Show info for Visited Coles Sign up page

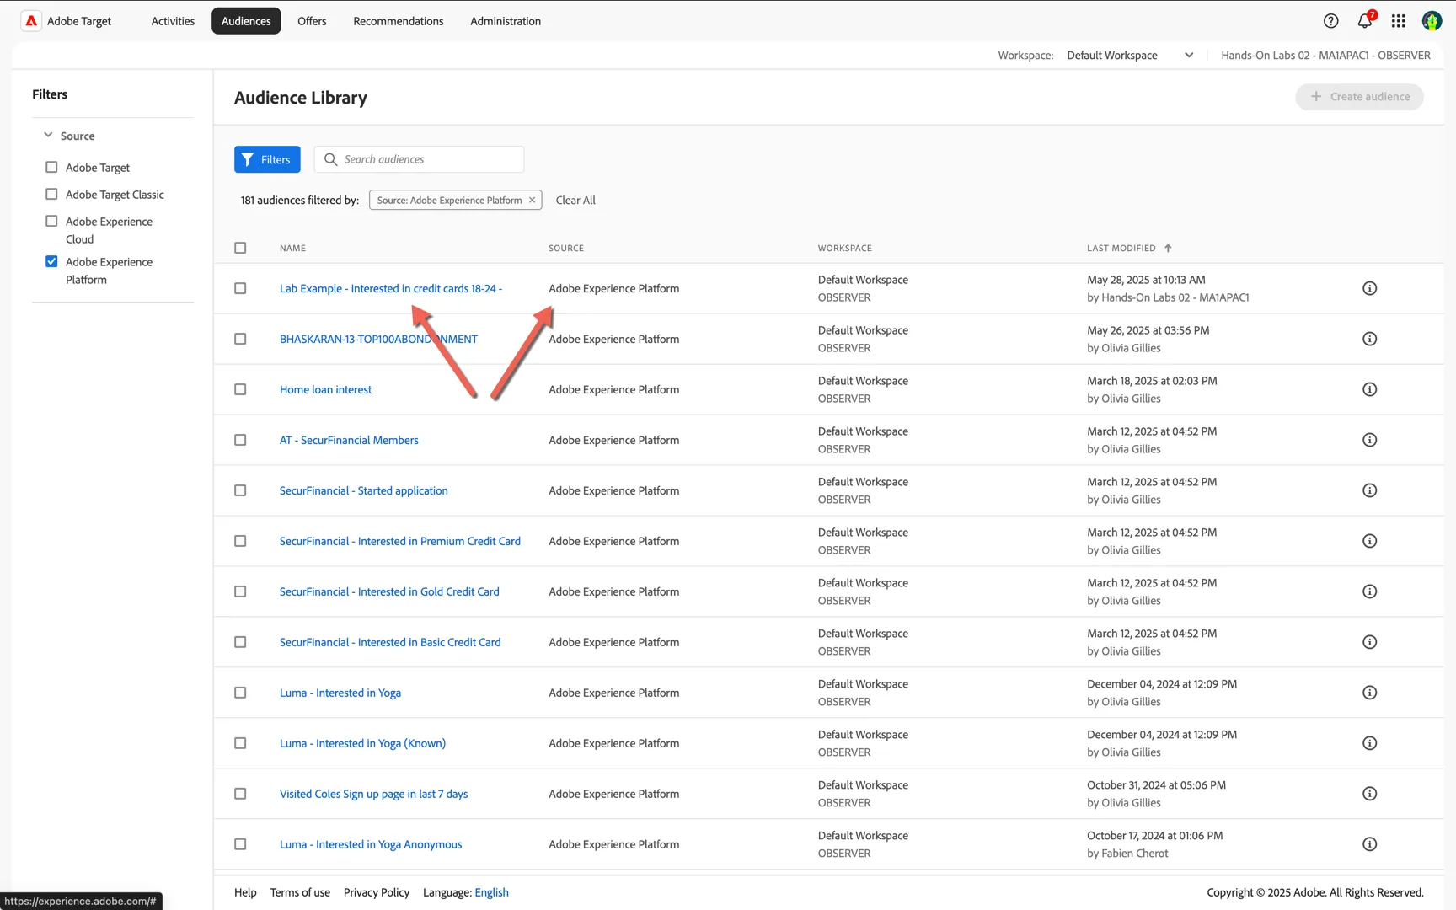(x=1370, y=794)
